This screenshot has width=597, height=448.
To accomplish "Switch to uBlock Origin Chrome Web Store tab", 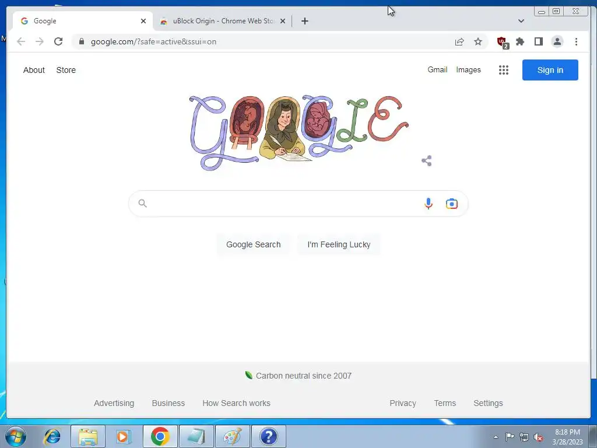I will click(x=222, y=21).
